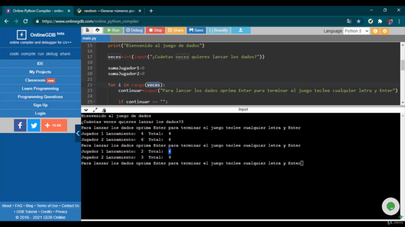Stop the running program
This screenshot has width=405, height=227.
click(155, 30)
